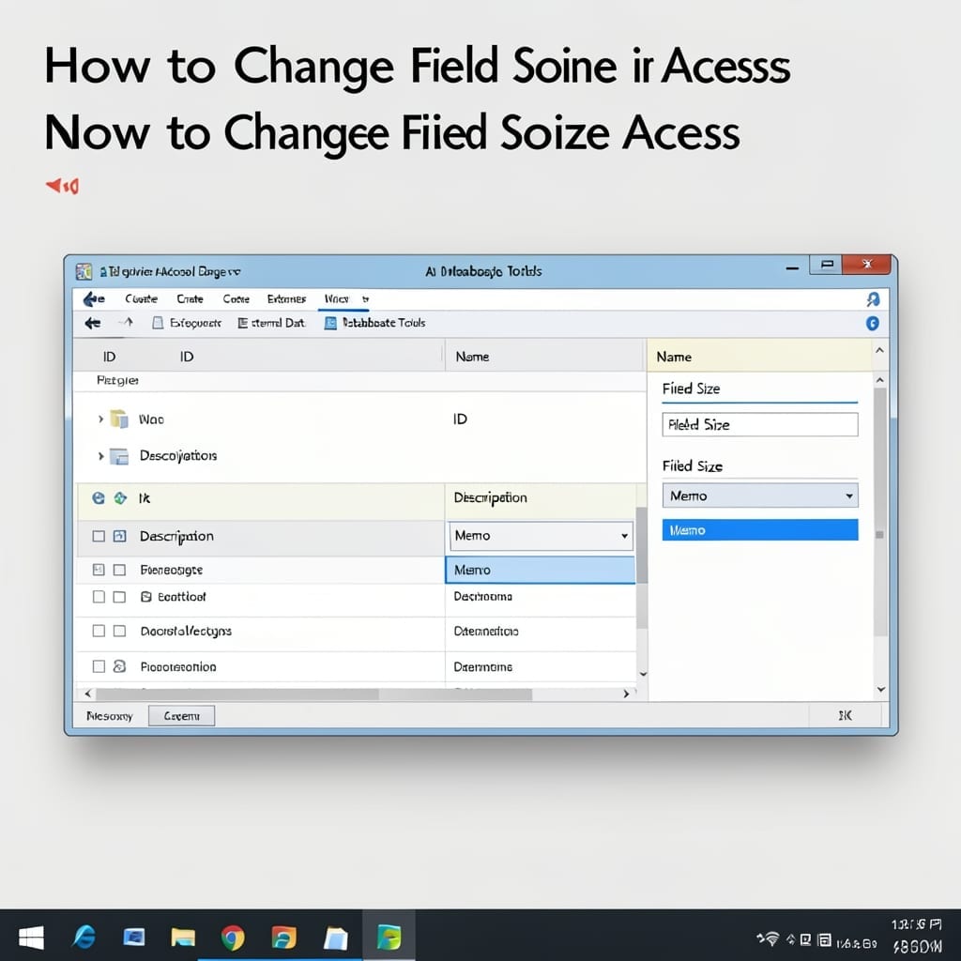Check the second checkbox in the Fbneootgte row
Image resolution: width=961 pixels, height=961 pixels.
[119, 570]
